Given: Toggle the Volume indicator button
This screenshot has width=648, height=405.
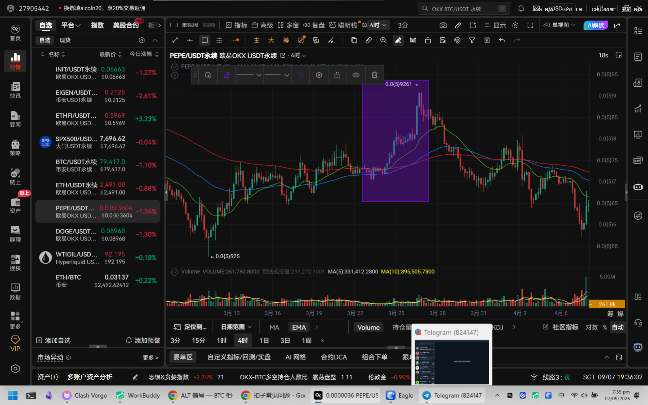Looking at the screenshot, I should click(368, 327).
